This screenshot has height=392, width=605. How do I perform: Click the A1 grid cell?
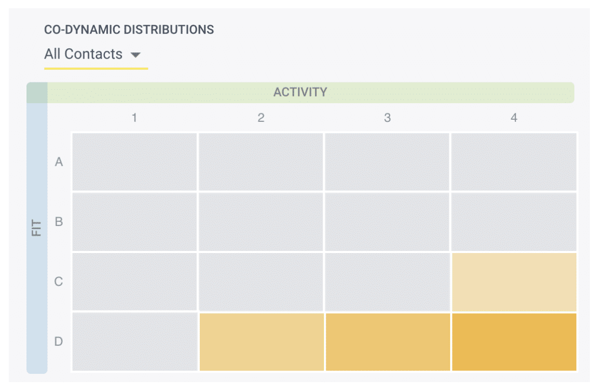[135, 162]
